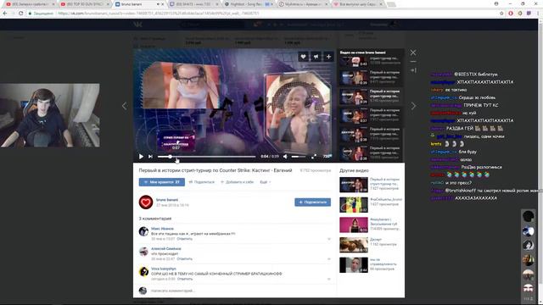Screen dimensions: 543x305
Task: Open the 0:42 video in wall playlist
Action: 354,62
